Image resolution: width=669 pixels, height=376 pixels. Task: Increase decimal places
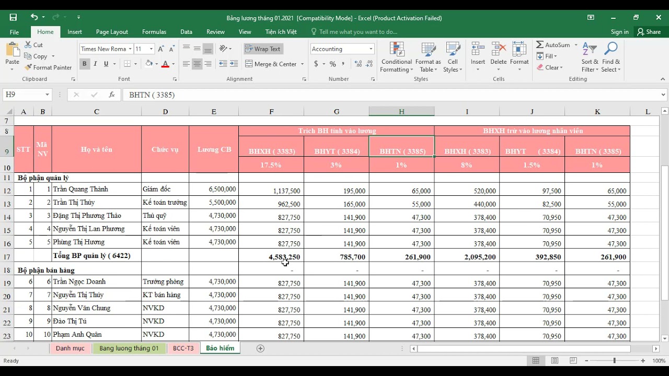point(359,64)
